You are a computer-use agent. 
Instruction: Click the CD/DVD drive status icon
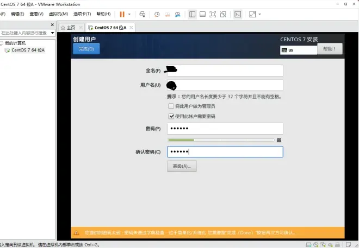tap(316, 245)
